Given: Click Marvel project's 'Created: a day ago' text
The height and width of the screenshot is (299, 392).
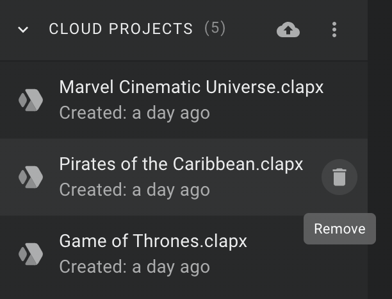Looking at the screenshot, I should click(135, 113).
